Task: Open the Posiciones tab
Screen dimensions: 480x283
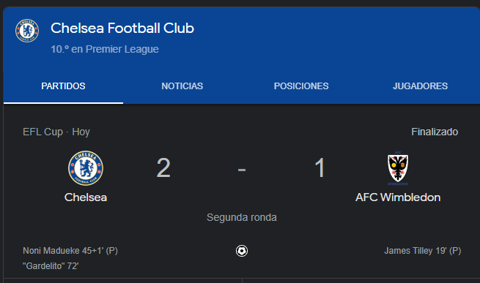Action: point(301,86)
